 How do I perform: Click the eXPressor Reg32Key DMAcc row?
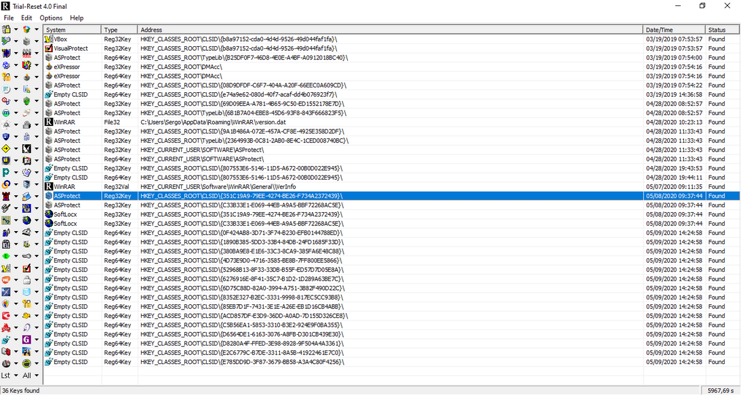click(x=391, y=66)
